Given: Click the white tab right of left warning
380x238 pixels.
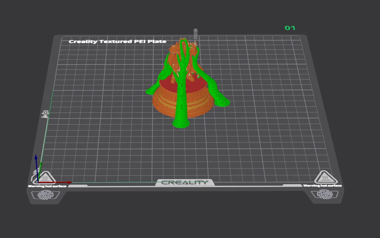Looking at the screenshot, I should [x=78, y=186].
